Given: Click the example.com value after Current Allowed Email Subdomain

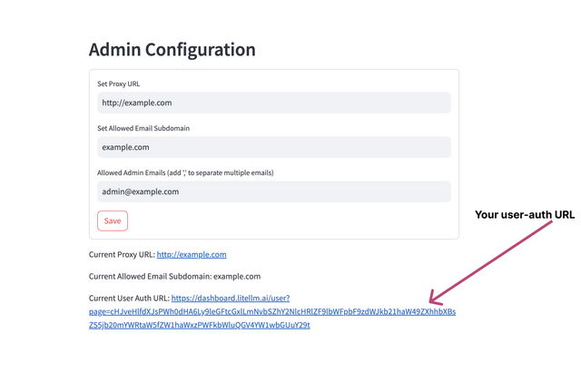Looking at the screenshot, I should 237,276.
